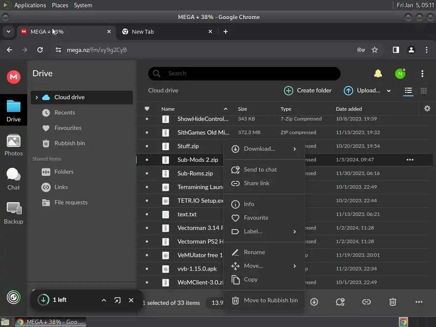Expand Move submenu in context menu

(295, 266)
